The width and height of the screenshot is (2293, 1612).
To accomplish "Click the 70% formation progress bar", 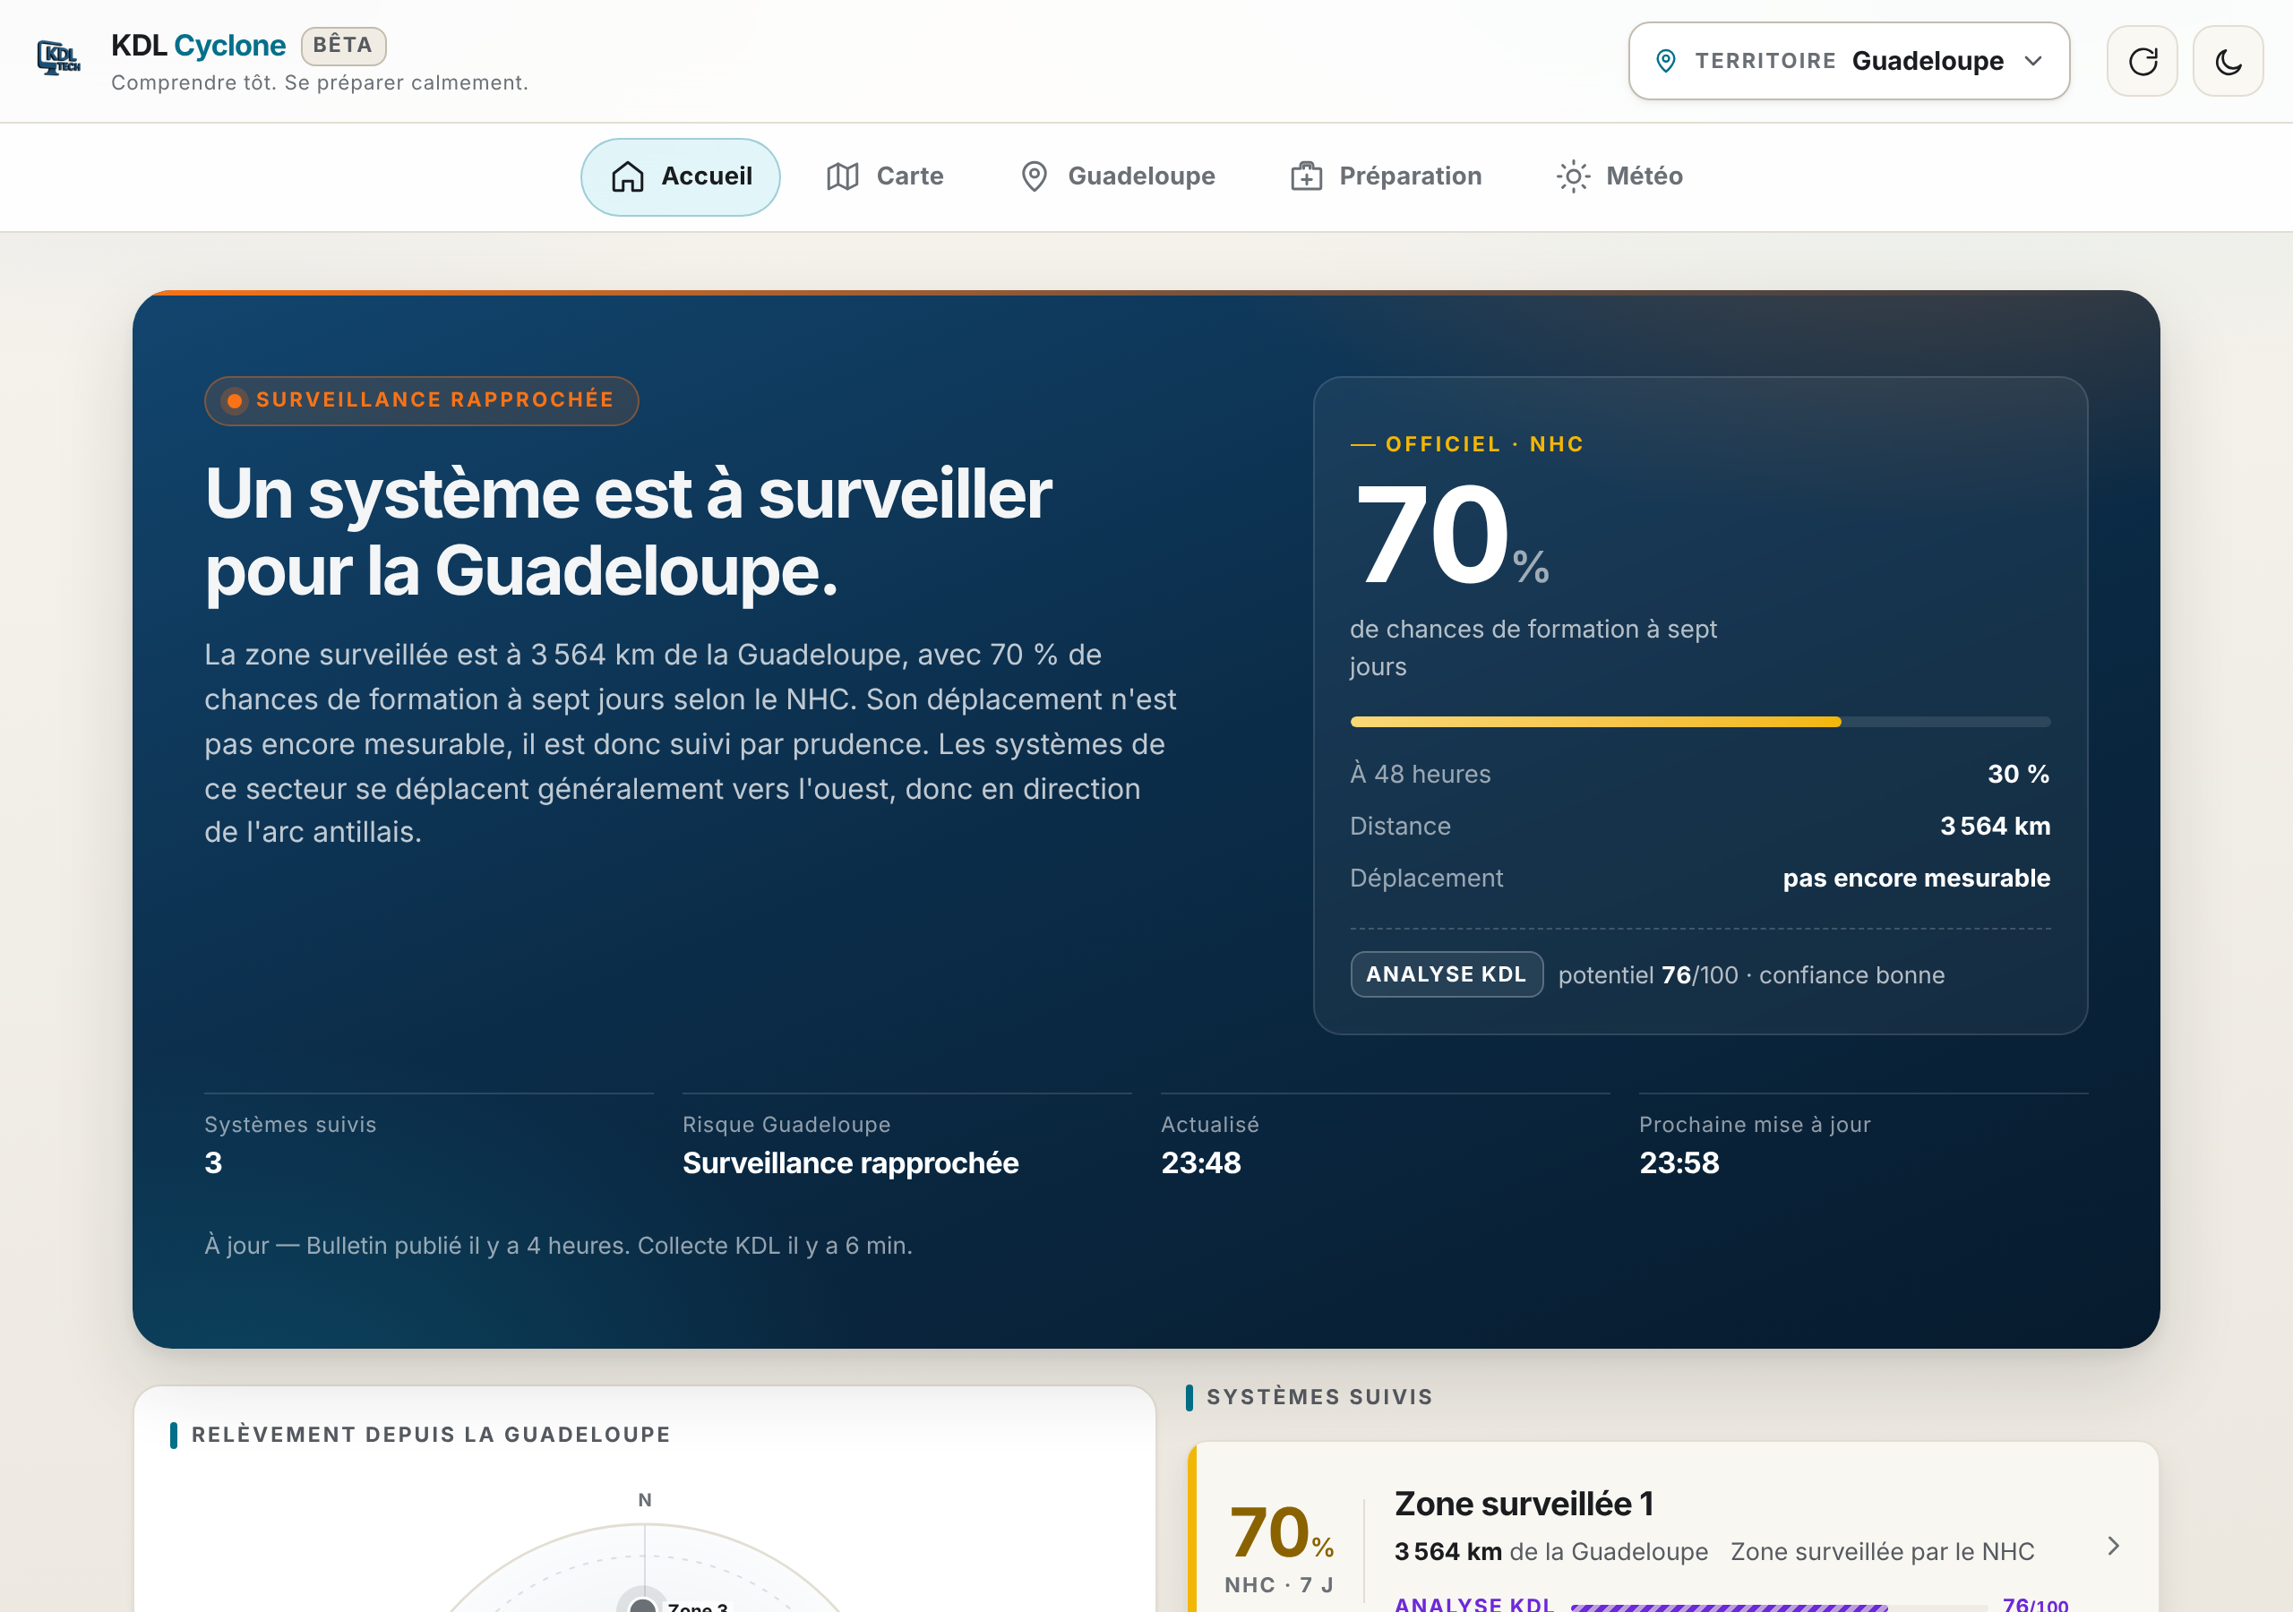I will (x=1700, y=721).
